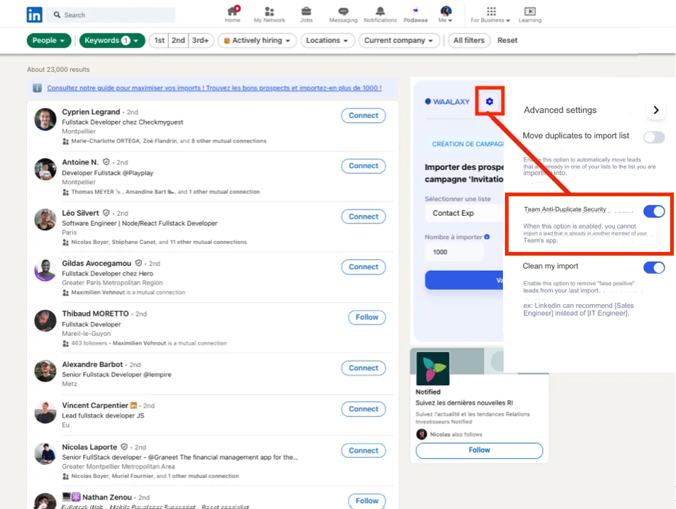The height and width of the screenshot is (509, 676).
Task: Open the For Business grid menu
Action: click(491, 14)
